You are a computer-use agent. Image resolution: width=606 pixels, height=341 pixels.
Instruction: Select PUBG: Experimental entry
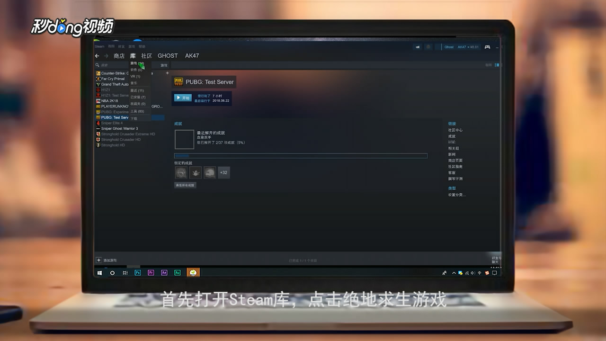pyautogui.click(x=112, y=112)
